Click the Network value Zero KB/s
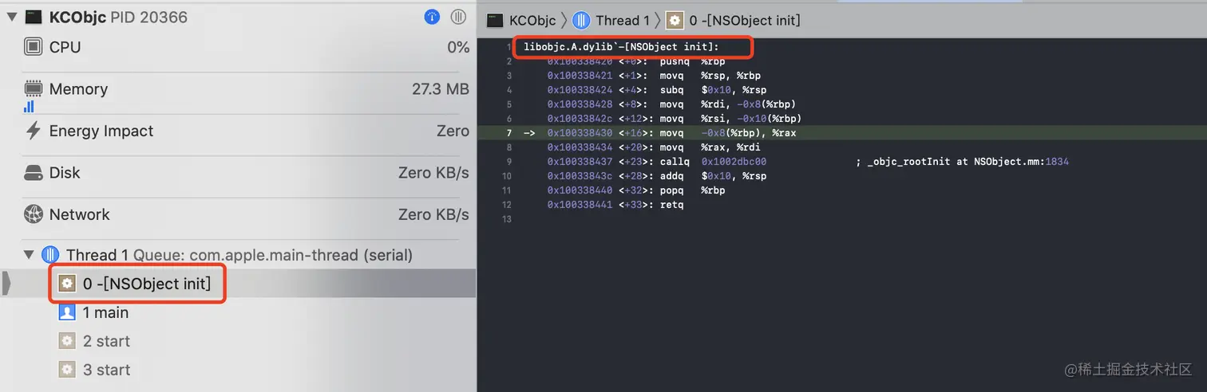 [433, 214]
